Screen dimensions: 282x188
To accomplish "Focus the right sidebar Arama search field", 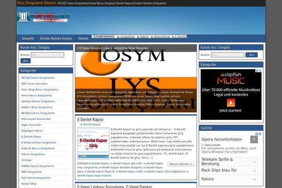I will coord(227,55).
